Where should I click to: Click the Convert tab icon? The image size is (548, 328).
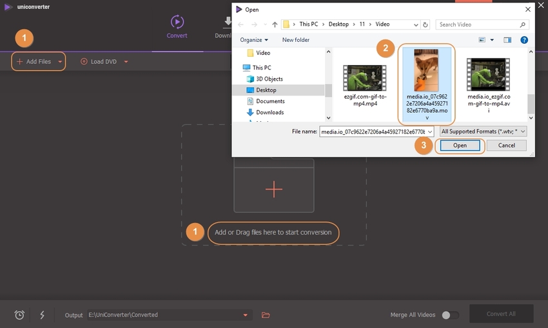pos(177,22)
